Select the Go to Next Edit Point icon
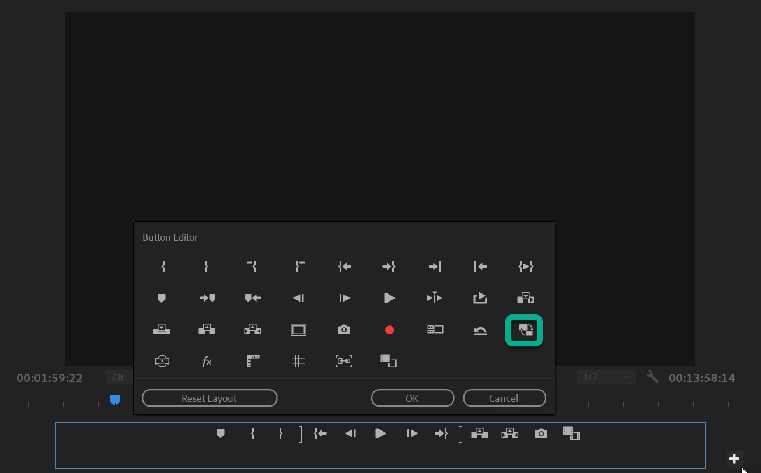Image resolution: width=761 pixels, height=473 pixels. [x=435, y=267]
